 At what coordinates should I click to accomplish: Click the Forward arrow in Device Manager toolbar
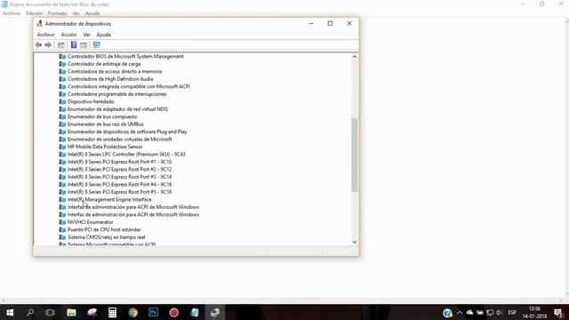tap(48, 45)
